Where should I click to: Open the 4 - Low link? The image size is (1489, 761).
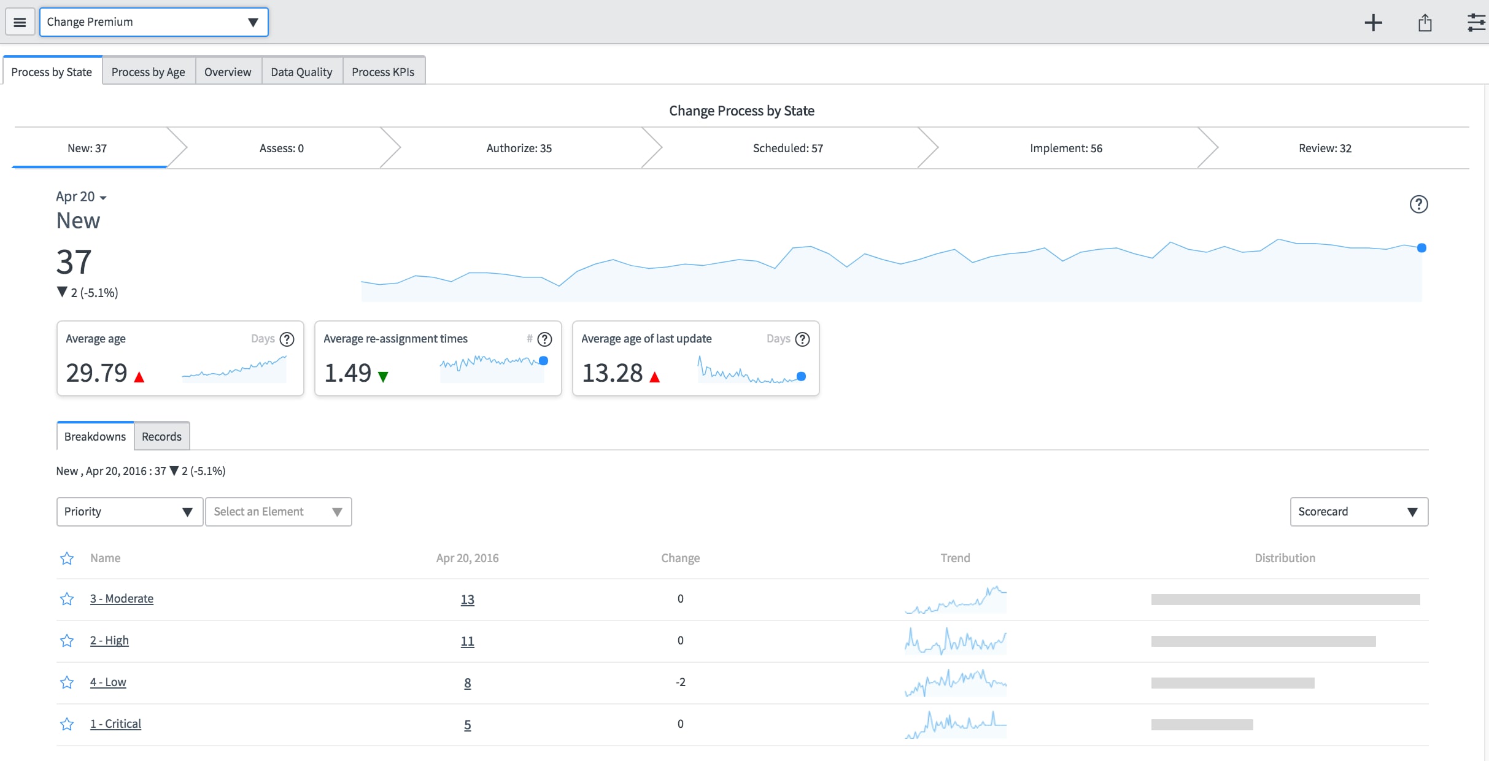pos(108,682)
